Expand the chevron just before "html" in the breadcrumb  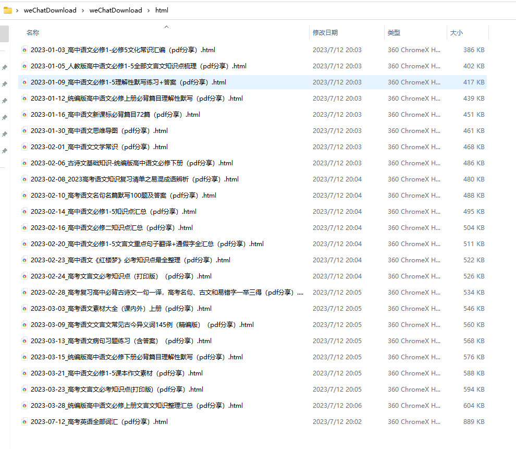(149, 10)
